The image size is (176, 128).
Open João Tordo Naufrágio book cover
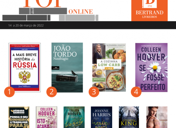click(67, 67)
